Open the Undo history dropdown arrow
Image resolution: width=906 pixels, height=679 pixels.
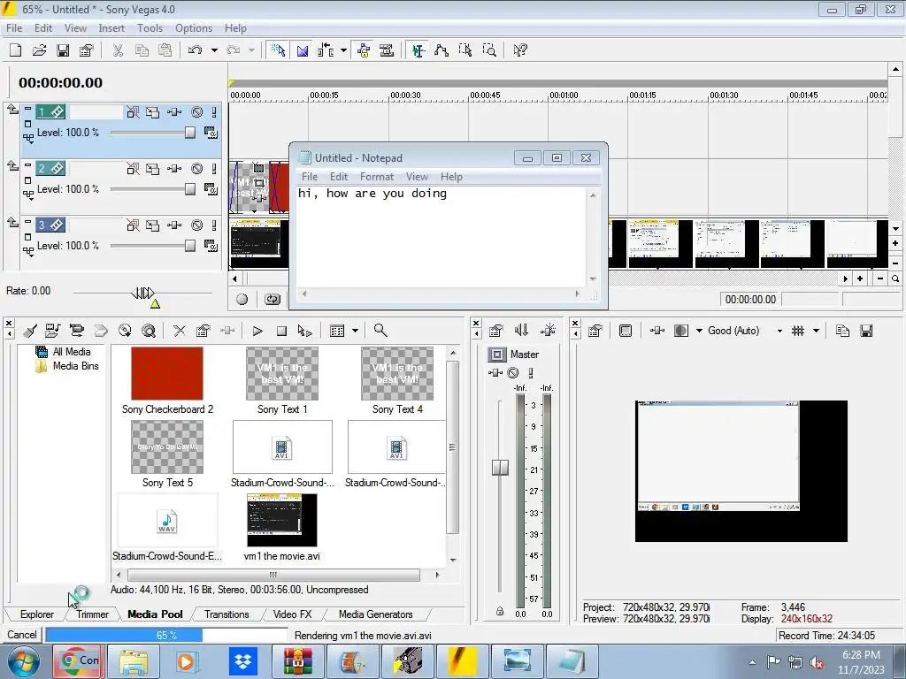[214, 50]
